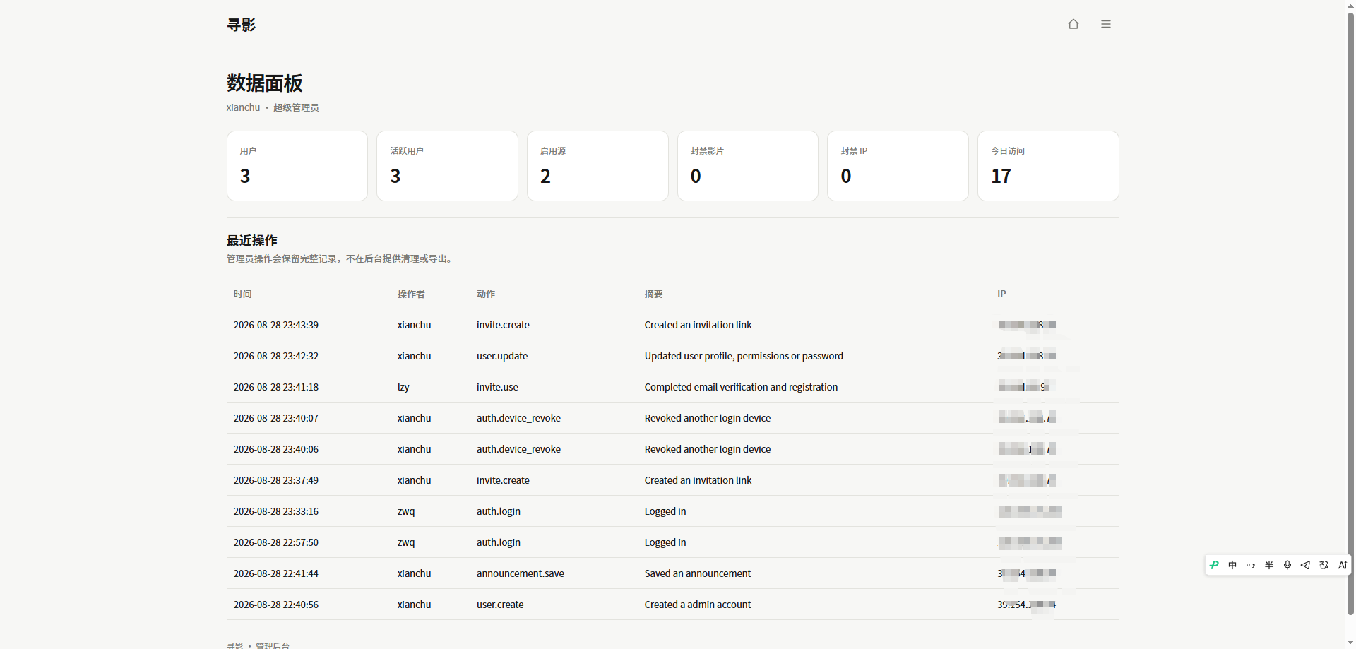Toggle Chinese input mode 中 icon
Viewport: 1356px width, 649px height.
coord(1232,565)
